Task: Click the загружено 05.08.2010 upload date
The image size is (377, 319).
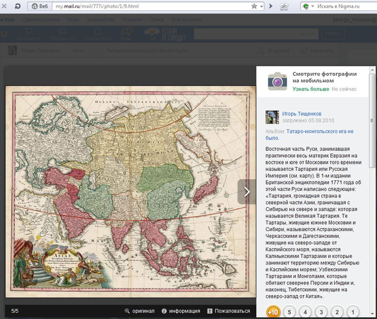Action: coord(309,121)
